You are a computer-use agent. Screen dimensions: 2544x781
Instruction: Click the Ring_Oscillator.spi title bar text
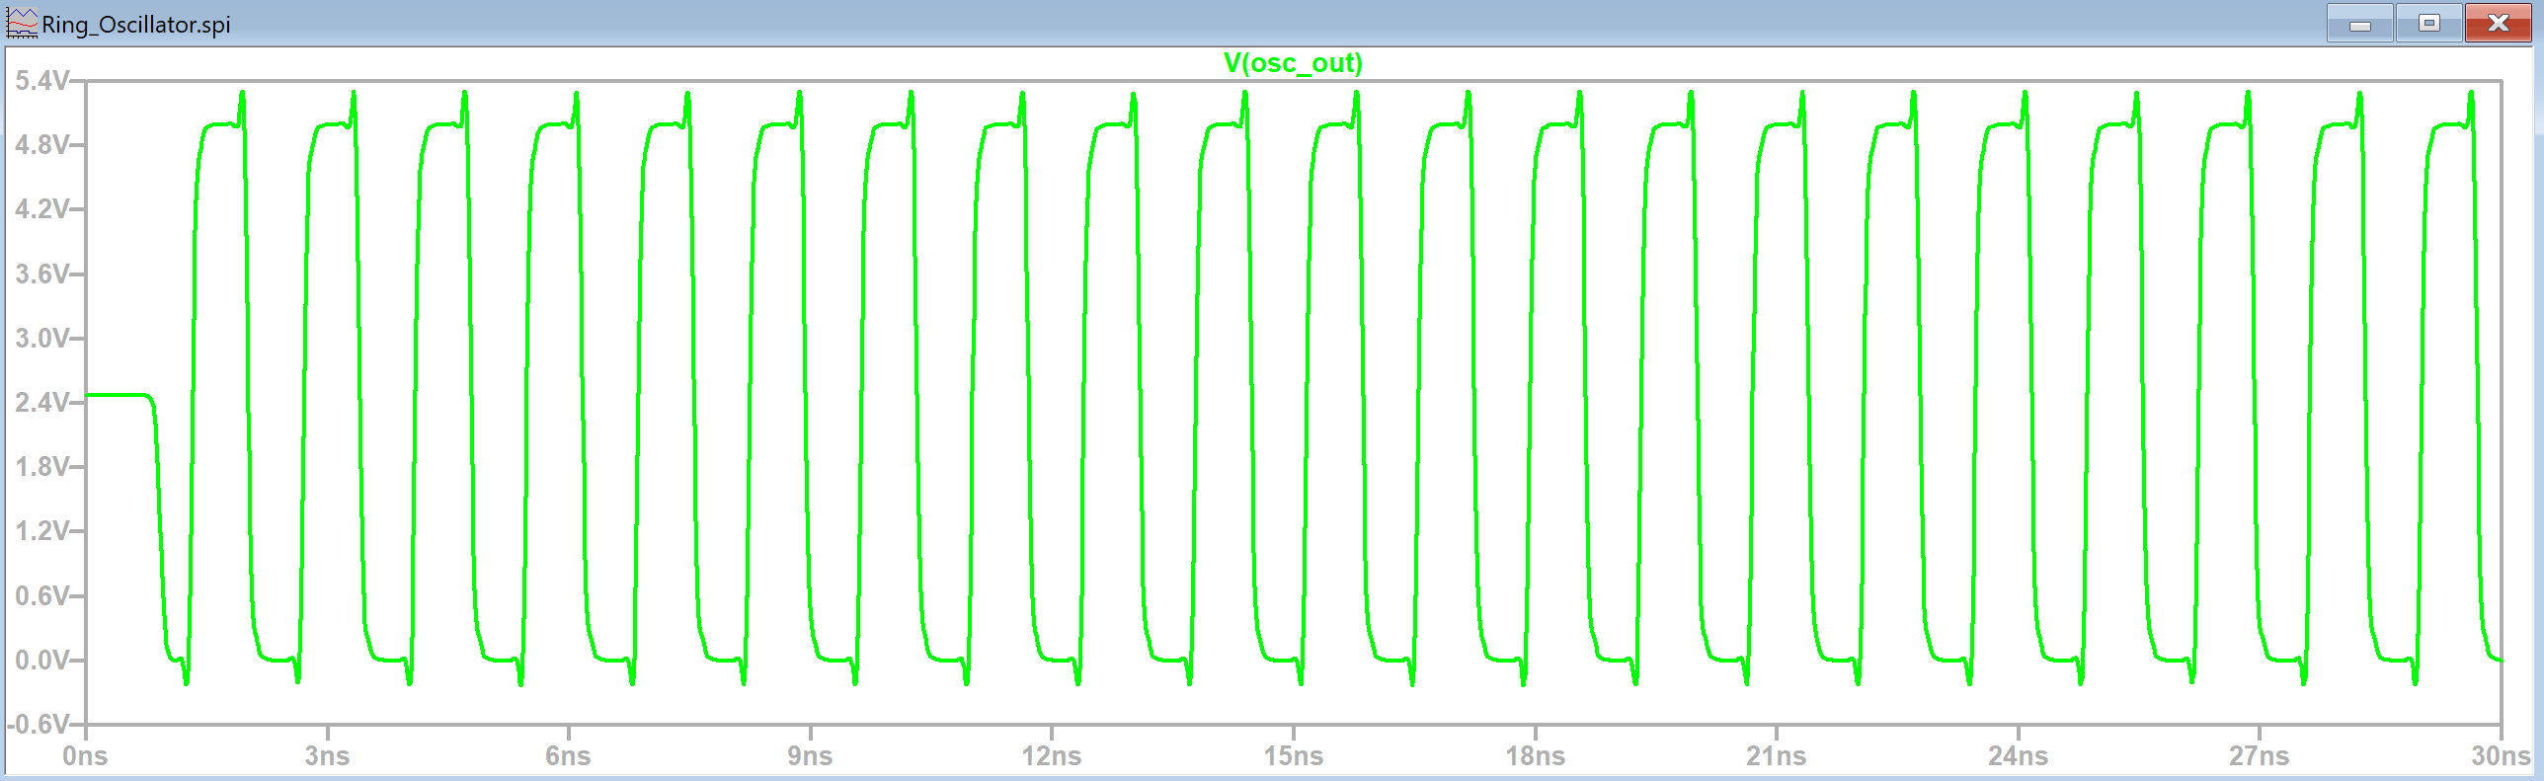point(136,25)
